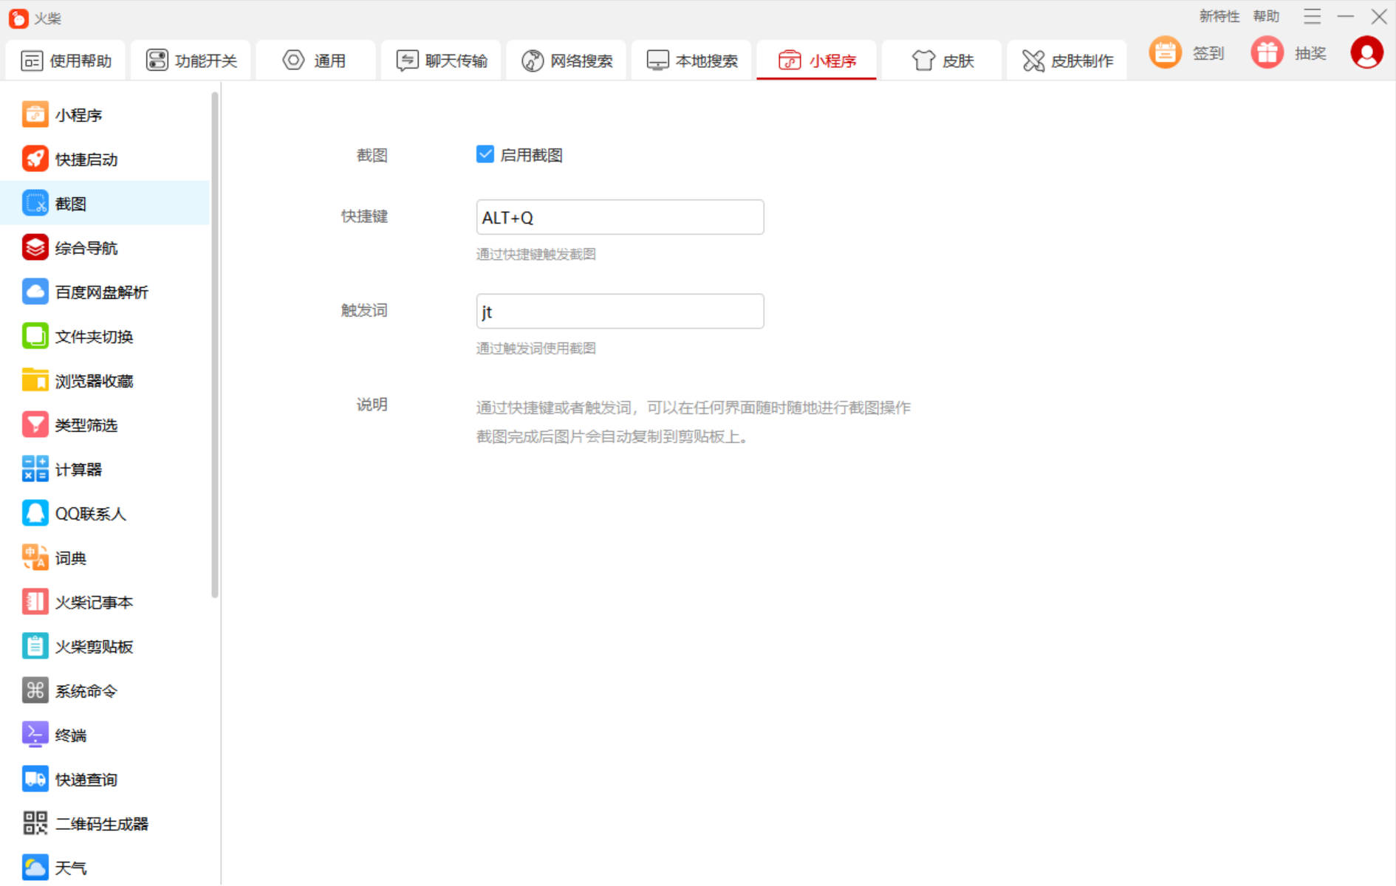This screenshot has width=1396, height=886.
Task: Open the 小程序 sidebar icon
Action: tap(35, 115)
